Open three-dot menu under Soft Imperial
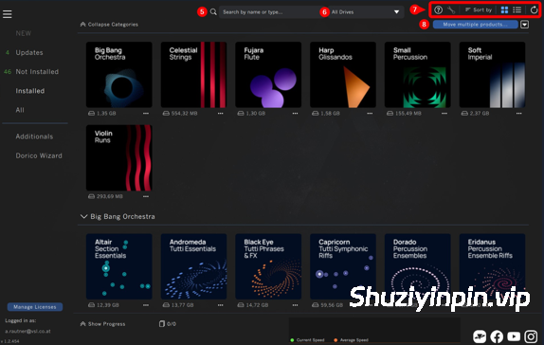544x345 pixels. [x=518, y=113]
